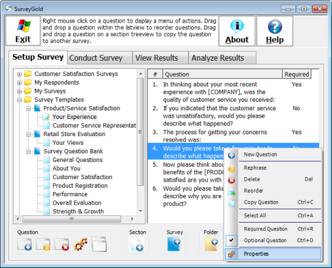Choose Copy Question from the context menu

click(273, 202)
